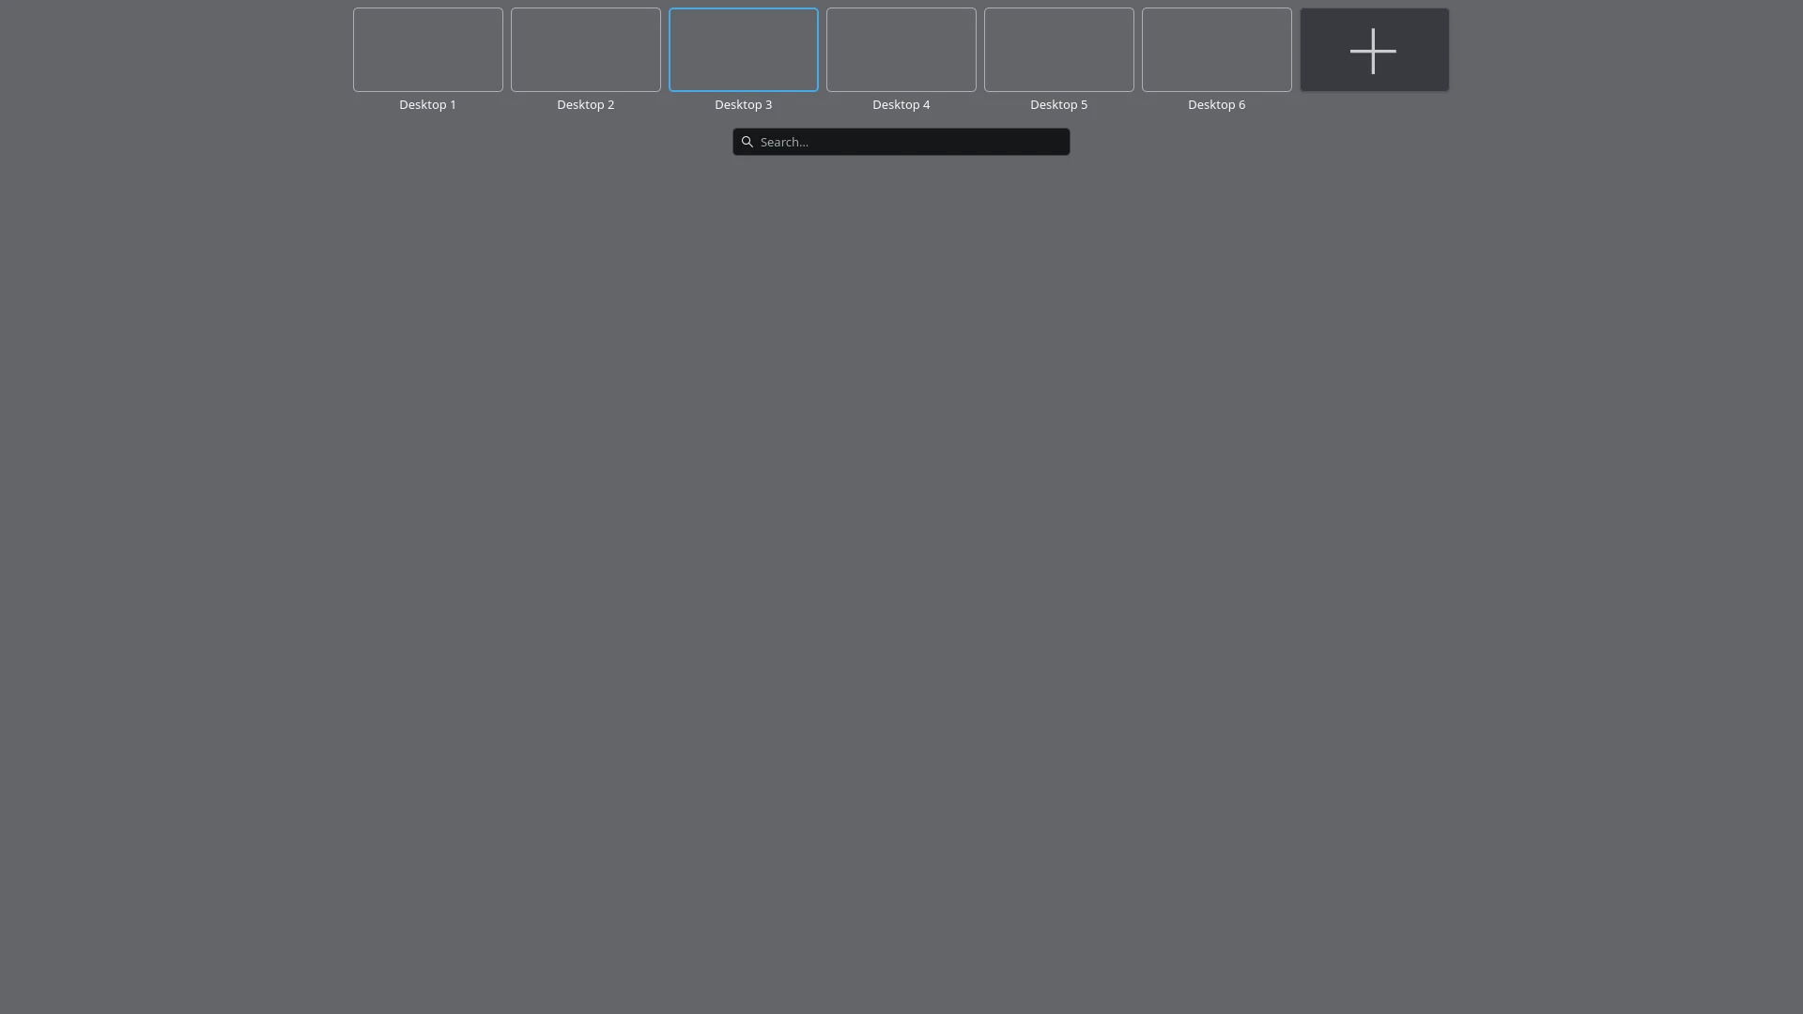
Task: Activate the Desktop 5 thumbnail
Action: [1058, 50]
